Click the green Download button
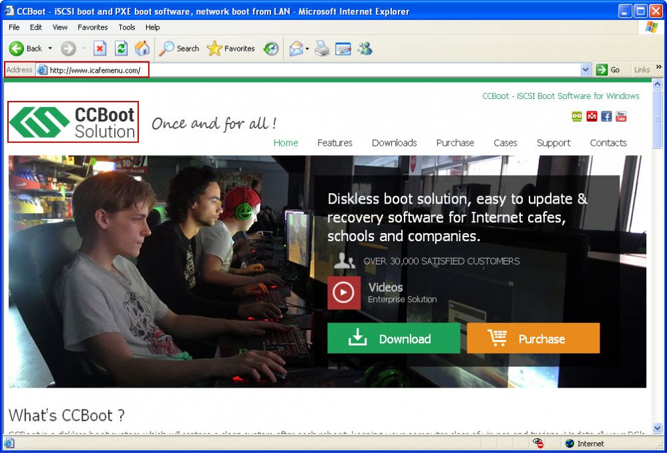The image size is (667, 453). pos(393,338)
